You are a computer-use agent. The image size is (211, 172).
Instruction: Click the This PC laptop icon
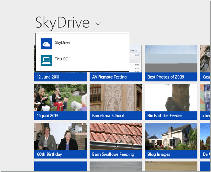click(x=46, y=60)
